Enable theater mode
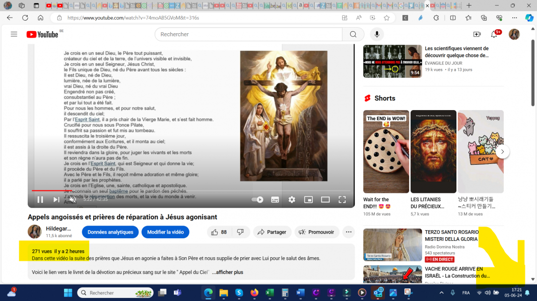This screenshot has width=537, height=301. 325,199
